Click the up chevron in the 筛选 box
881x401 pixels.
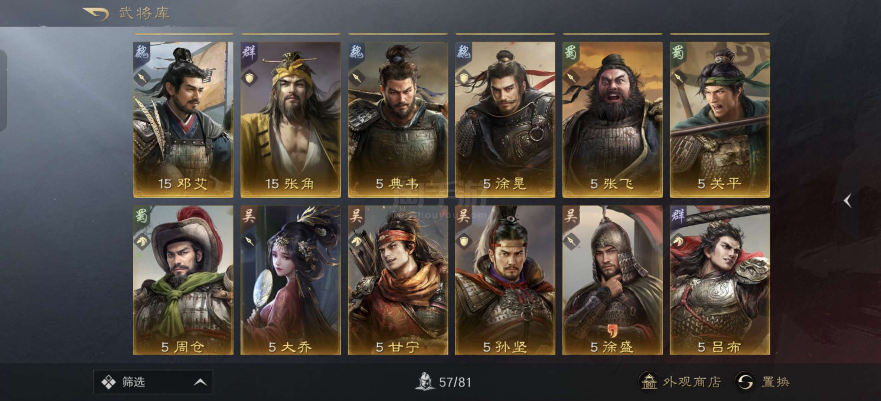pos(200,382)
